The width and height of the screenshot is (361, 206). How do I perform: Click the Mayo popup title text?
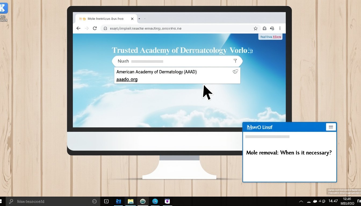tap(259, 127)
